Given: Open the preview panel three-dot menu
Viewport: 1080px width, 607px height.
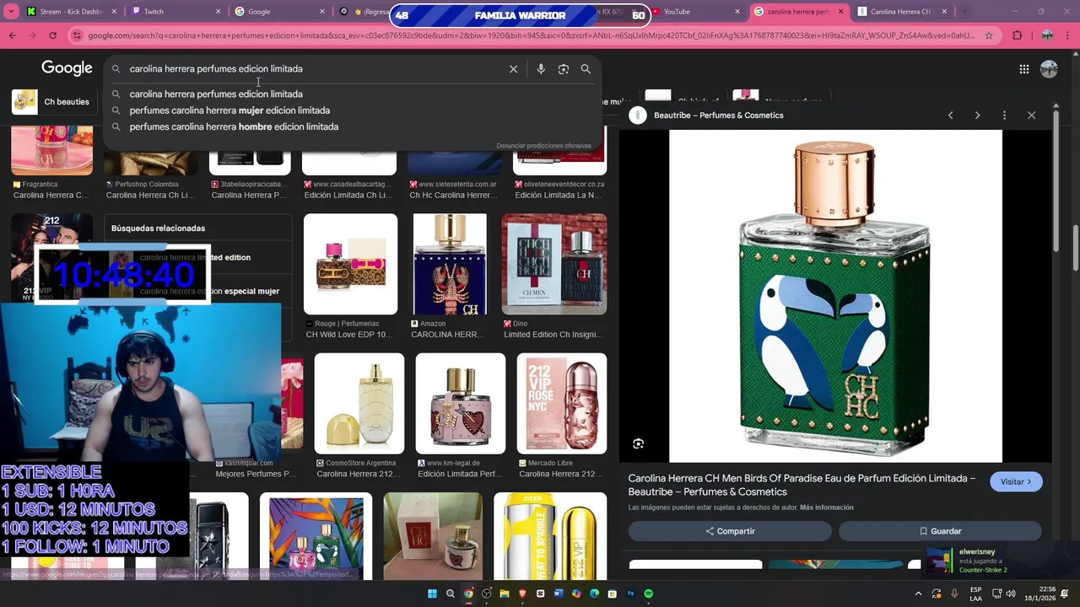Looking at the screenshot, I should coord(1004,115).
